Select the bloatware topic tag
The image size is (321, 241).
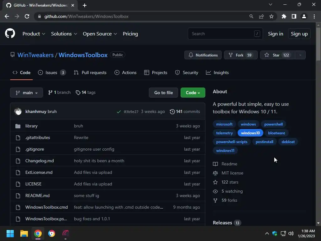pyautogui.click(x=276, y=133)
